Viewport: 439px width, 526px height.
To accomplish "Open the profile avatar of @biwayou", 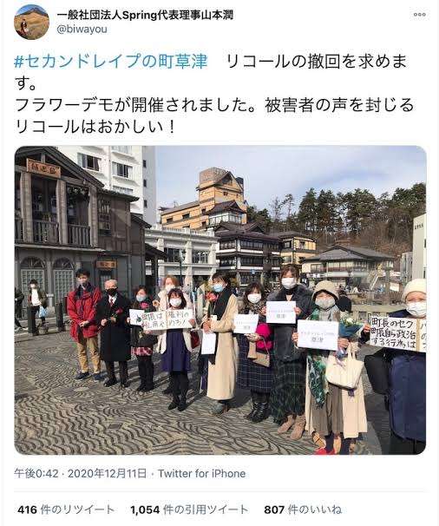I will [31, 23].
